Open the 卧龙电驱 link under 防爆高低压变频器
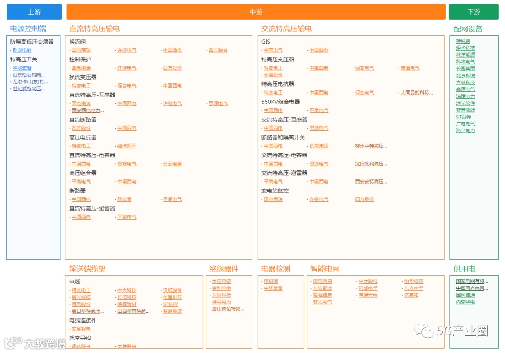The image size is (505, 353). (x=22, y=50)
